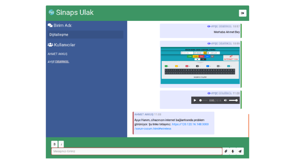Viewport: 295px width, 166px height.
Task: Click the eye icon on the 11:00 message
Action: click(209, 93)
